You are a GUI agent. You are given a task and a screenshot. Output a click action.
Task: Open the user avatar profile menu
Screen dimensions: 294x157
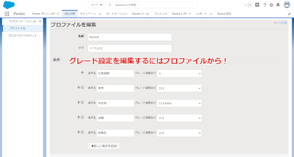pyautogui.click(x=287, y=5)
